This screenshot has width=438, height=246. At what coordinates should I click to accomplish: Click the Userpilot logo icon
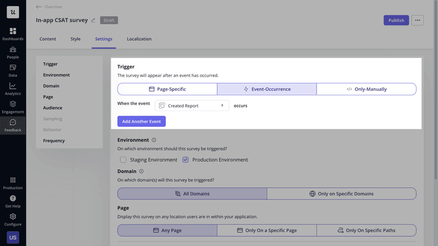point(13,12)
